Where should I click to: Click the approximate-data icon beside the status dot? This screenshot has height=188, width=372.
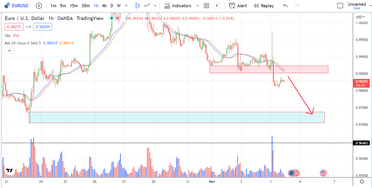tap(117, 18)
